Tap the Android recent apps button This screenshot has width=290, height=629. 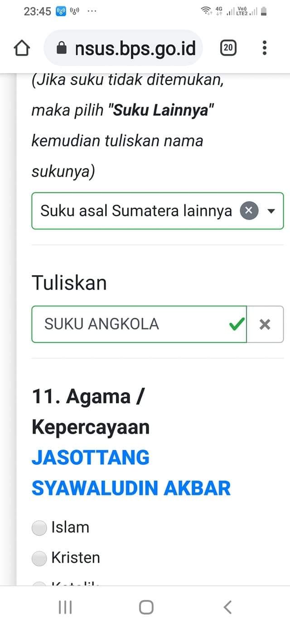pyautogui.click(x=65, y=607)
